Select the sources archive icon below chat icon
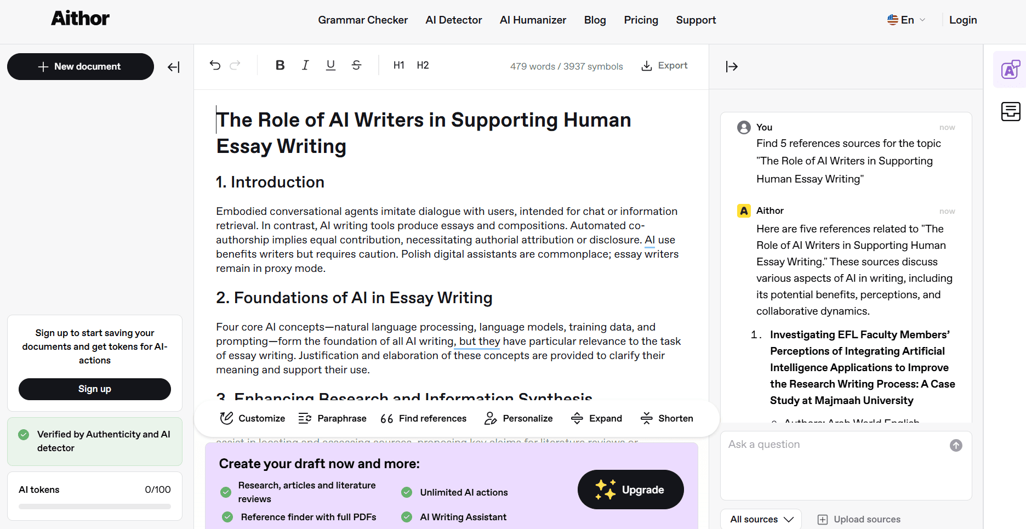Image resolution: width=1026 pixels, height=529 pixels. pyautogui.click(x=1010, y=111)
